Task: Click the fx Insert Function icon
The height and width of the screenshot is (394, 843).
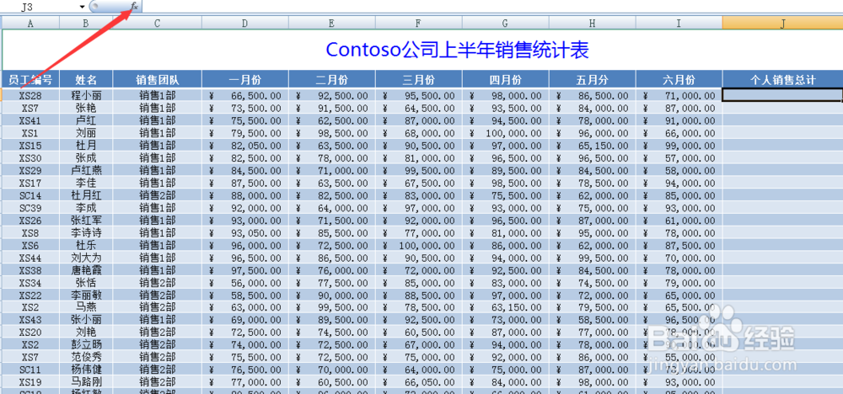Action: coord(134,6)
